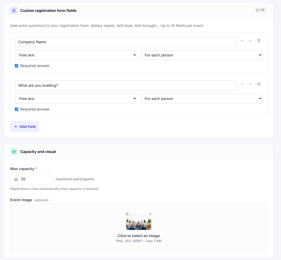This screenshot has width=281, height=260.
Task: Zoom into the event image preview
Action: pos(127,214)
